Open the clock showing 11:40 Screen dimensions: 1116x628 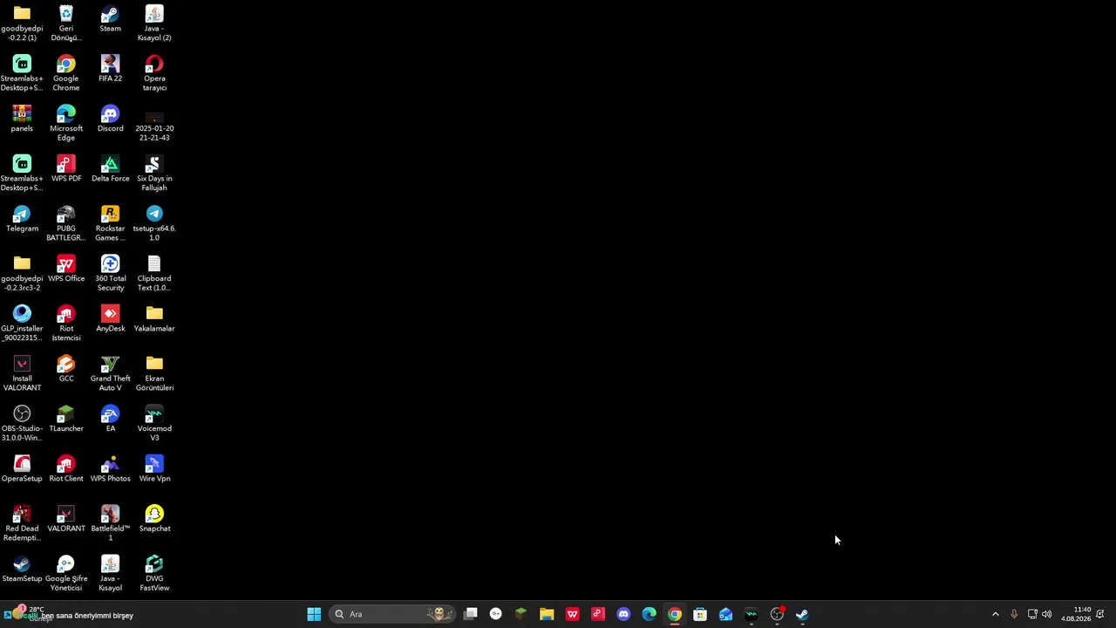[1076, 614]
